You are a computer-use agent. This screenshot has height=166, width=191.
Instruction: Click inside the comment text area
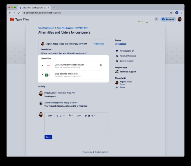coord(76,125)
